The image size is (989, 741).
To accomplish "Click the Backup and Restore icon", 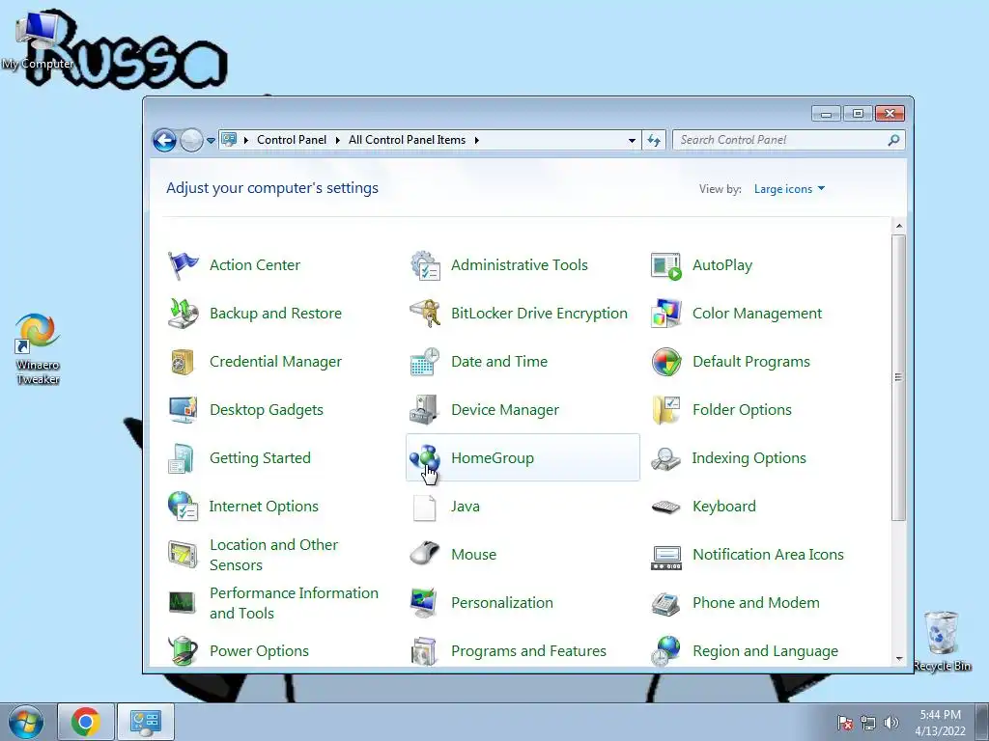I will point(183,314).
